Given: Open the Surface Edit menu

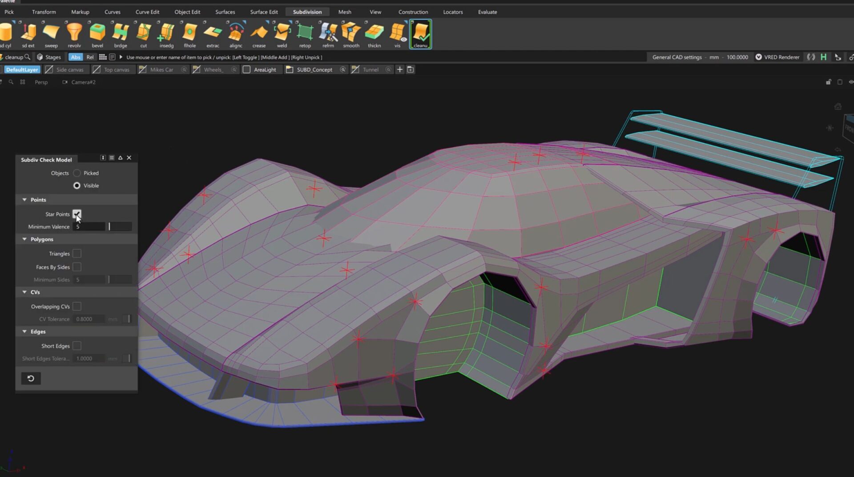Looking at the screenshot, I should [263, 12].
